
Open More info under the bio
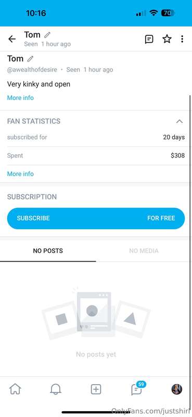(20, 97)
